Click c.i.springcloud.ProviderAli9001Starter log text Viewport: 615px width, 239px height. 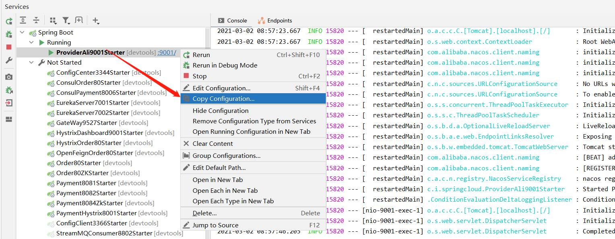(x=496, y=189)
